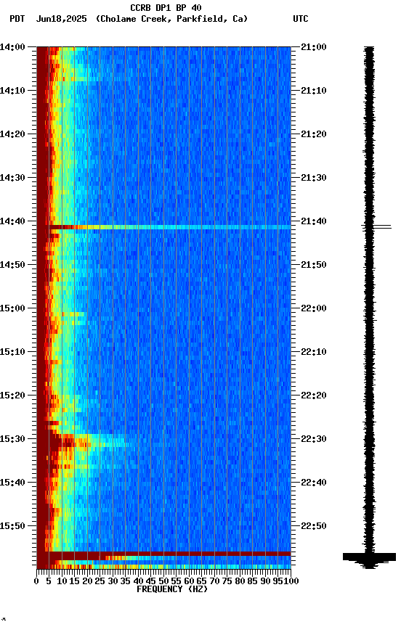Screen dimensions: 401x627
Task: Click the 30 Hz frequency axis label
Action: click(x=113, y=581)
